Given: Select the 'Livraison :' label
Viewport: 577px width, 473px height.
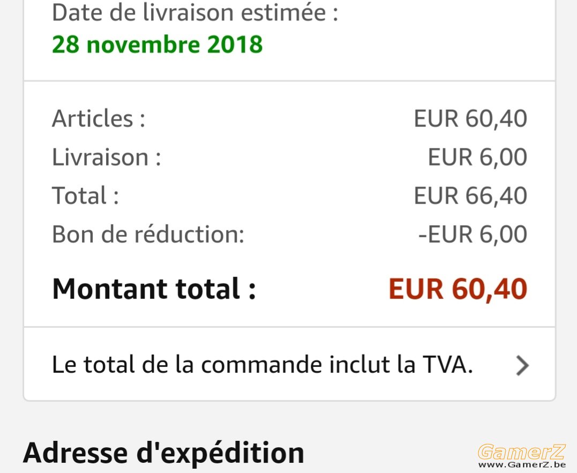Looking at the screenshot, I should pyautogui.click(x=107, y=157).
